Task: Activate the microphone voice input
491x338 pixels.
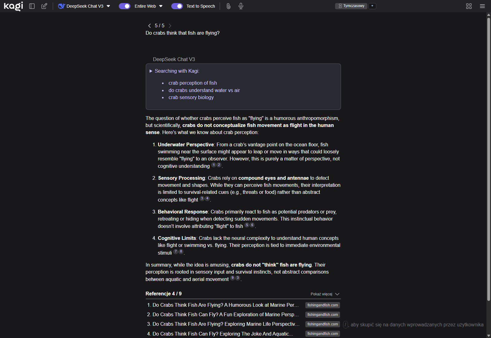Action: coord(241,6)
